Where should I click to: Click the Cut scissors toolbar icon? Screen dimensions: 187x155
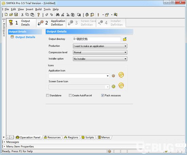[x=22, y=15]
